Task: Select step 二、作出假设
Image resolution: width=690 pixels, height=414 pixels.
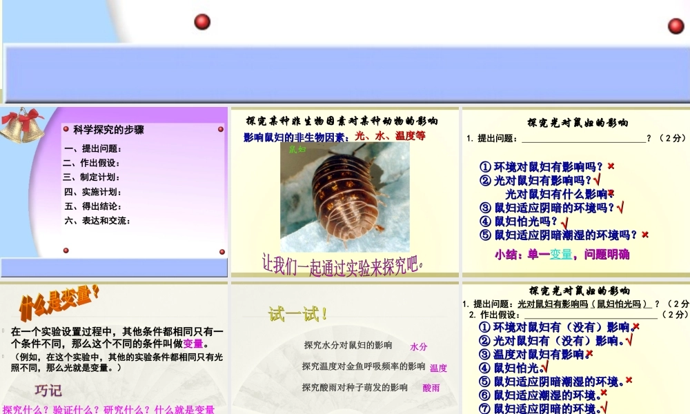Action: (x=92, y=164)
